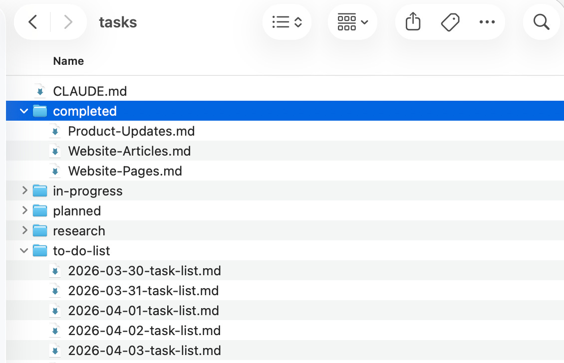564x363 pixels.
Task: Click the in-progress folder icon
Action: coord(40,191)
